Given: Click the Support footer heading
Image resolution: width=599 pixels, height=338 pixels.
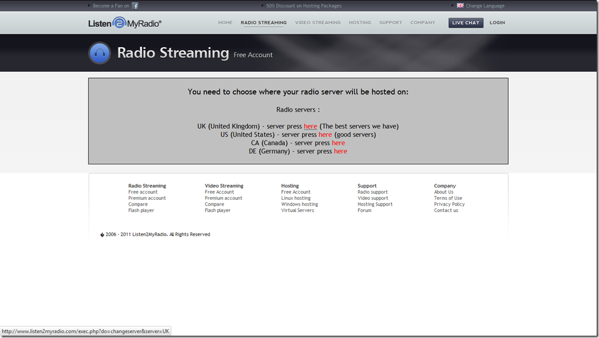Looking at the screenshot, I should [x=367, y=186].
